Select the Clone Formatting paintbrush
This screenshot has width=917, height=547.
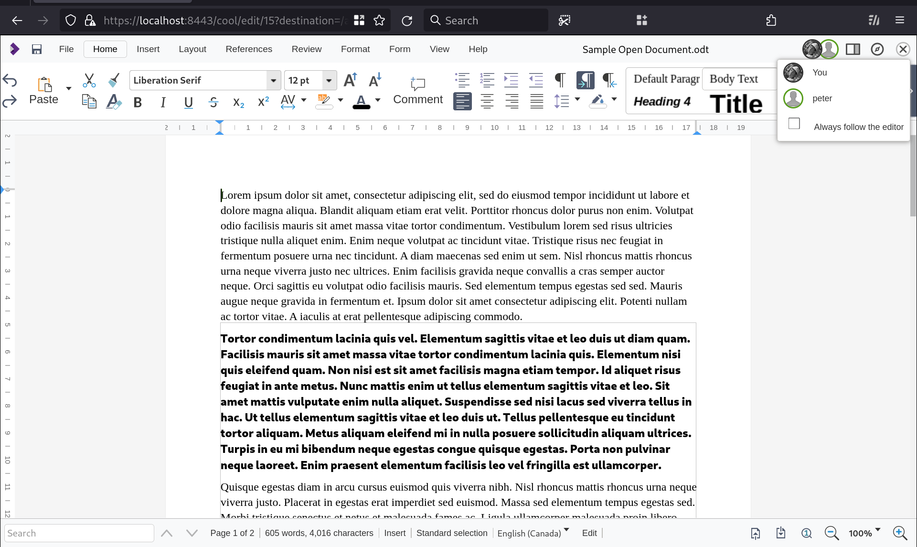(x=114, y=80)
